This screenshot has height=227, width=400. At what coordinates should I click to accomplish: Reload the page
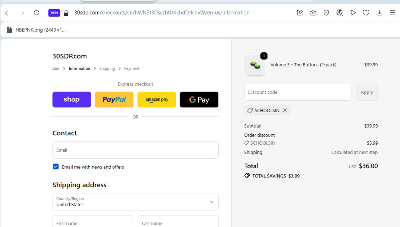click(37, 13)
